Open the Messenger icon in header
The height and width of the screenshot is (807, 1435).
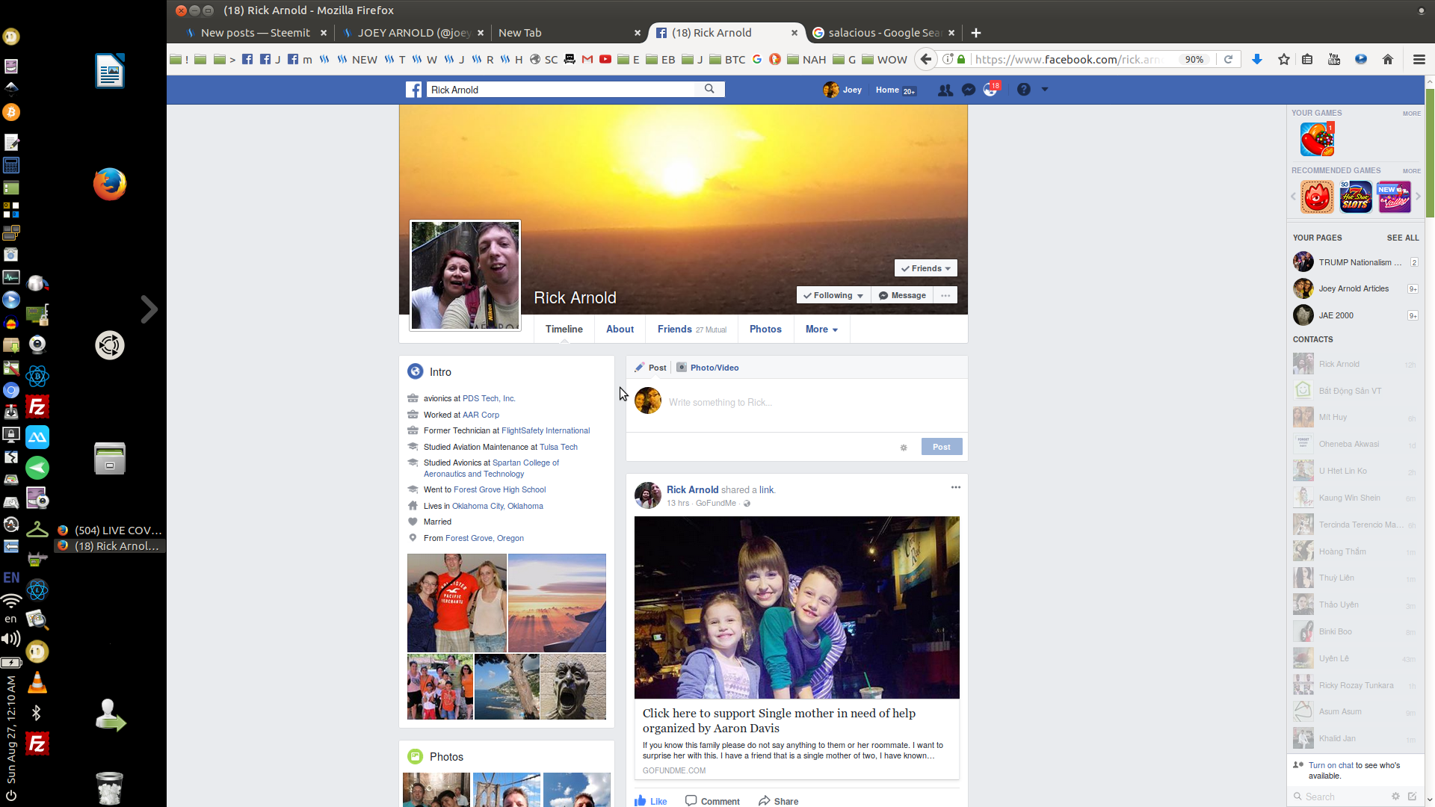969,90
